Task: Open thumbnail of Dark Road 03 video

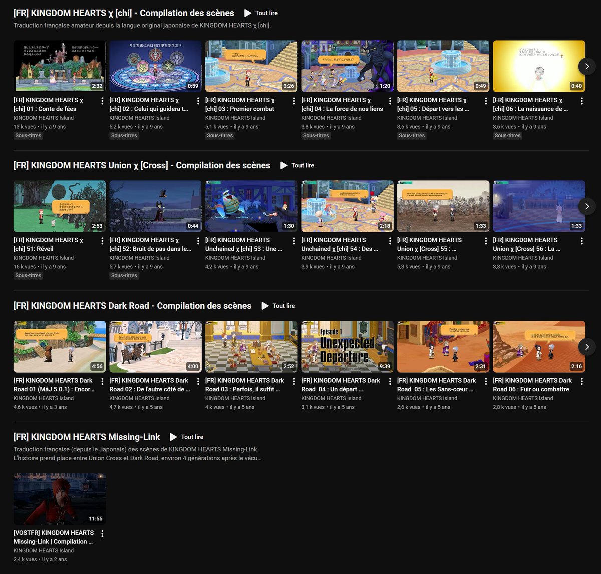Action: click(251, 347)
